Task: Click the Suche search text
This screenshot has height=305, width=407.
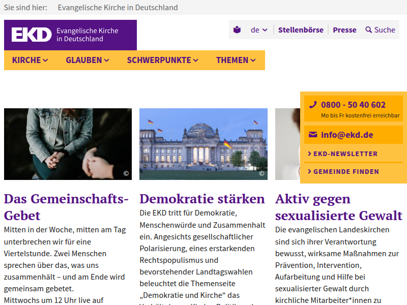Action: click(385, 30)
